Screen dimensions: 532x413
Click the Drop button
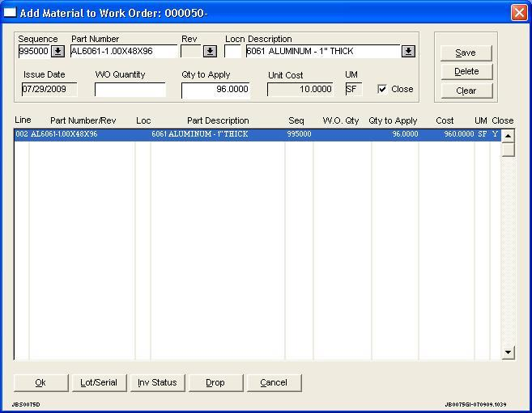click(x=215, y=382)
